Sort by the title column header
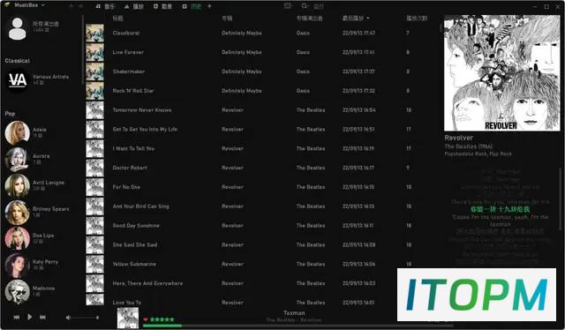The height and width of the screenshot is (330, 565). pyautogui.click(x=117, y=19)
